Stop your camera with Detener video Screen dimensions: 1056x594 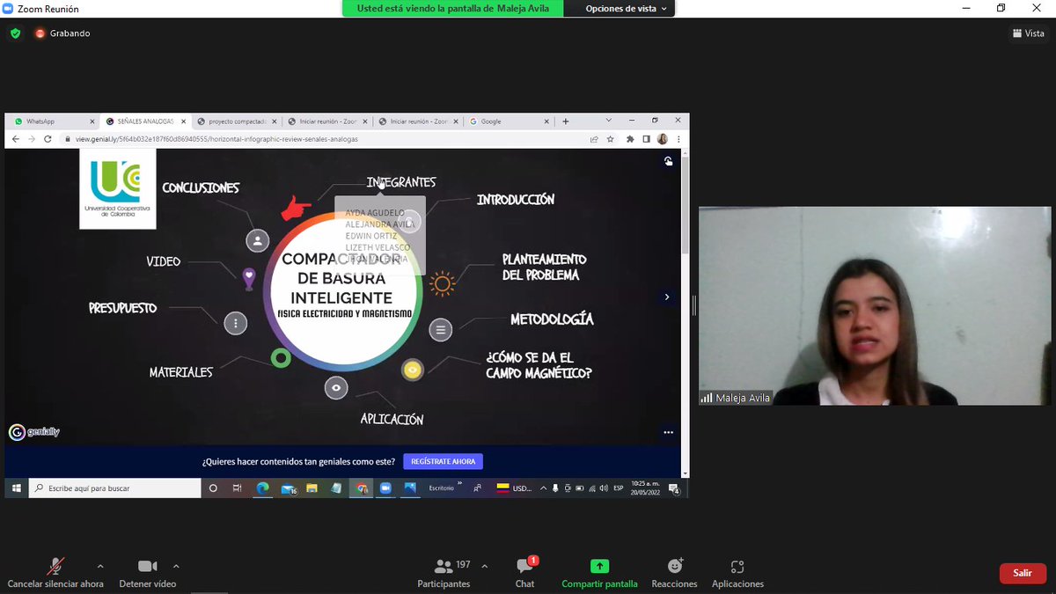tap(147, 572)
